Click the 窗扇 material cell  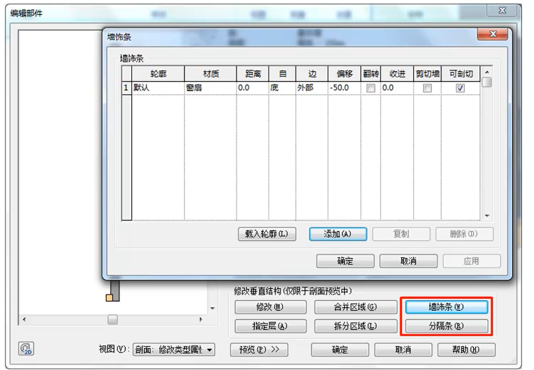[209, 88]
